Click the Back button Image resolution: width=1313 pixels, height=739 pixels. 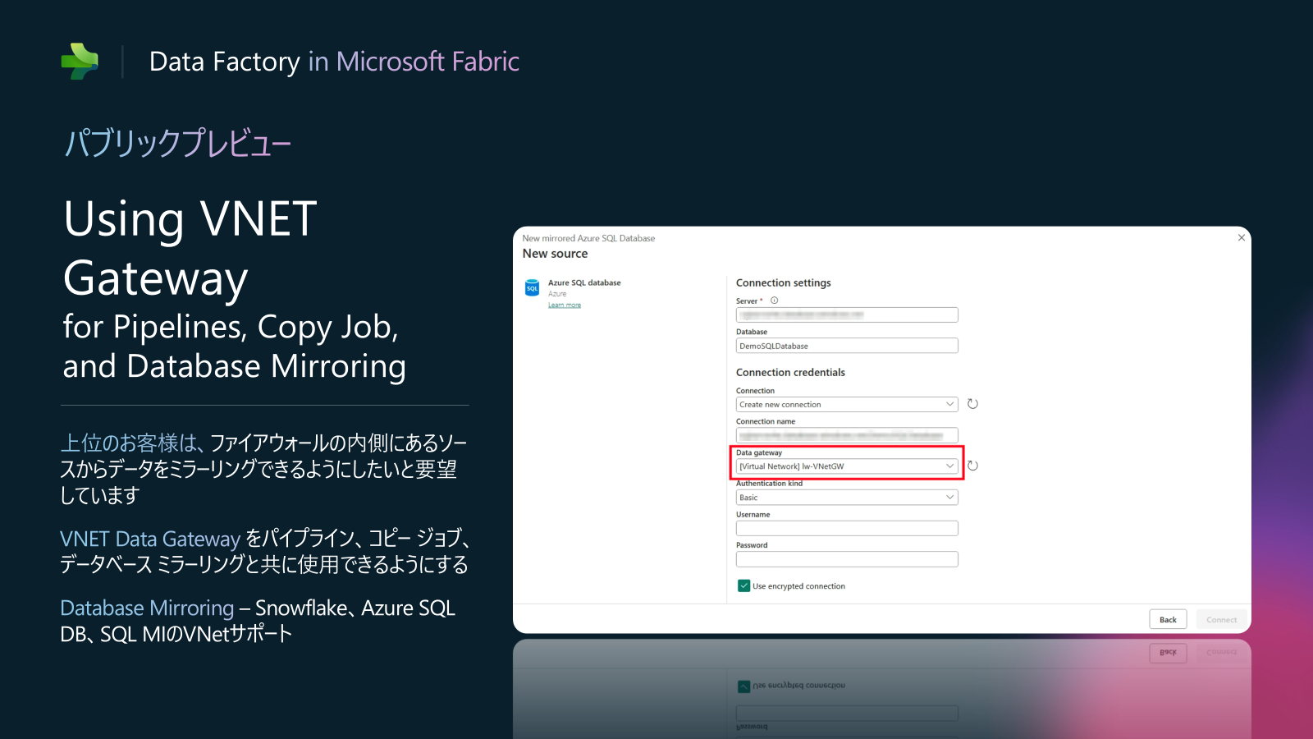point(1168,620)
